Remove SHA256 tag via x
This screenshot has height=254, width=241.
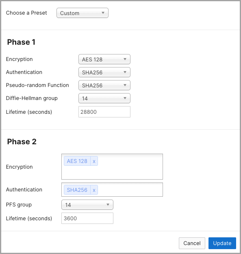(x=94, y=190)
